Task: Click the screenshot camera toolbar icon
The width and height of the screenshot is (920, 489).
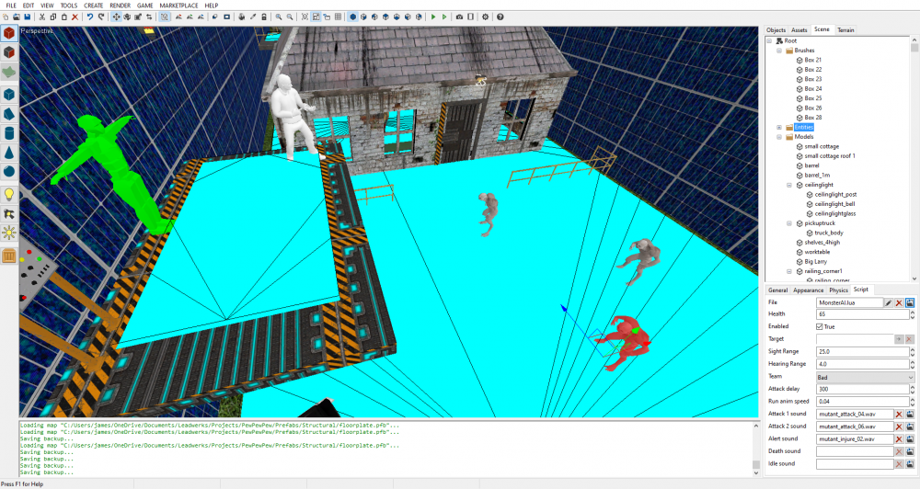Action: click(x=459, y=17)
